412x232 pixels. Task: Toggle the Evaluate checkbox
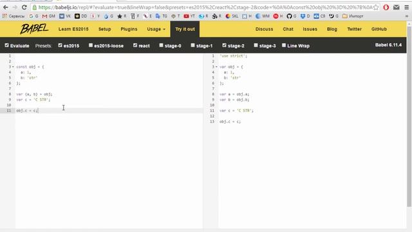tap(7, 45)
